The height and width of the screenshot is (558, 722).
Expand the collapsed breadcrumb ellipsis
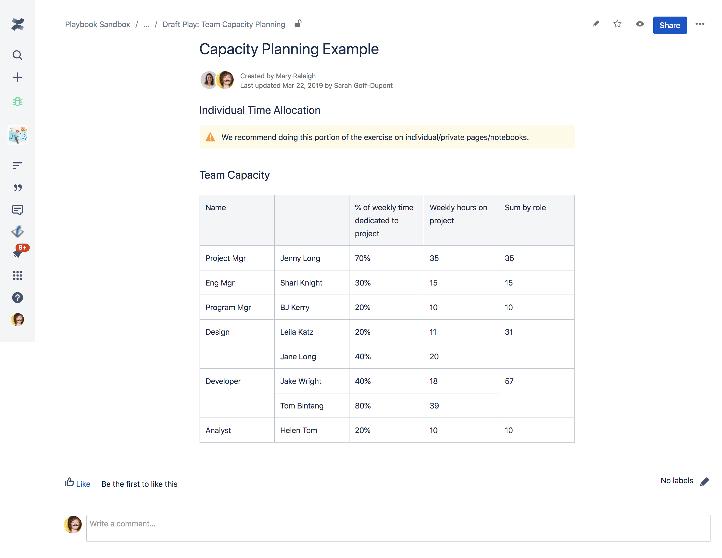(146, 25)
